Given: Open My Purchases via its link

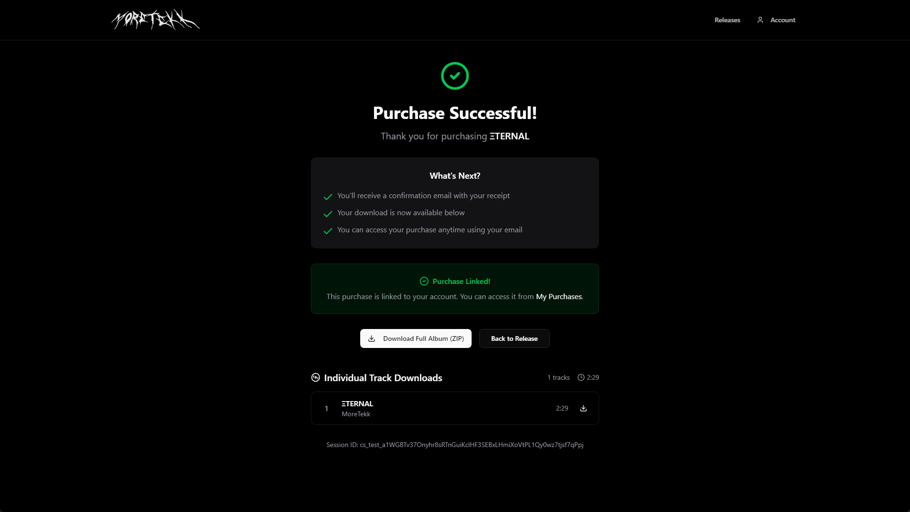Looking at the screenshot, I should (558, 296).
